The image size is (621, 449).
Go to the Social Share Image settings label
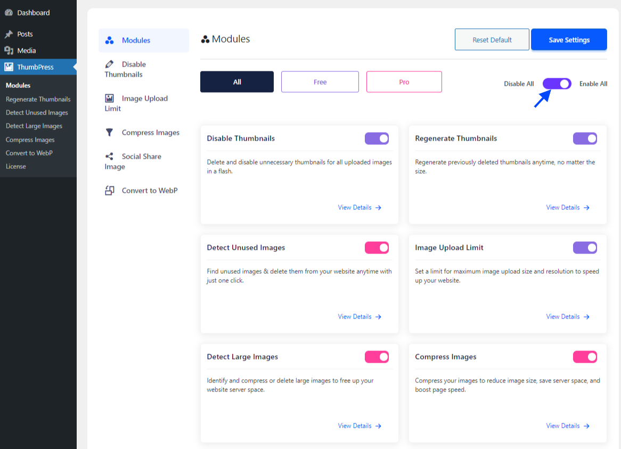tap(133, 161)
